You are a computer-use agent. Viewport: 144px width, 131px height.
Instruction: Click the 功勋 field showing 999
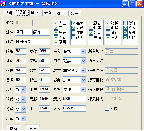44,51
